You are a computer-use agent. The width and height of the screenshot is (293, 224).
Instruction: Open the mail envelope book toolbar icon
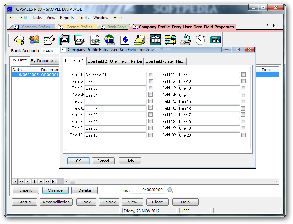pos(65,39)
